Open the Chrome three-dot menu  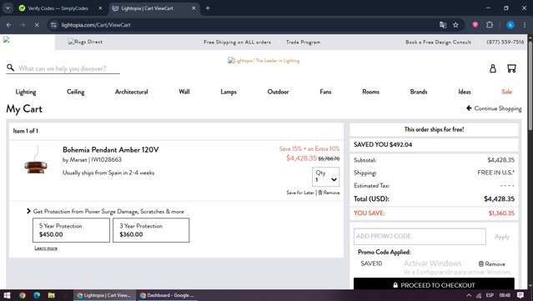coord(525,25)
